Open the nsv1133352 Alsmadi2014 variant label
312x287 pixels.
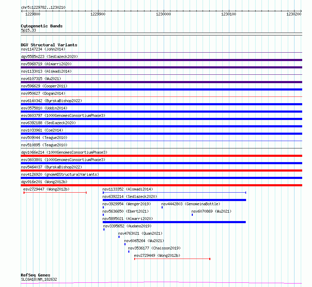click(x=128, y=189)
